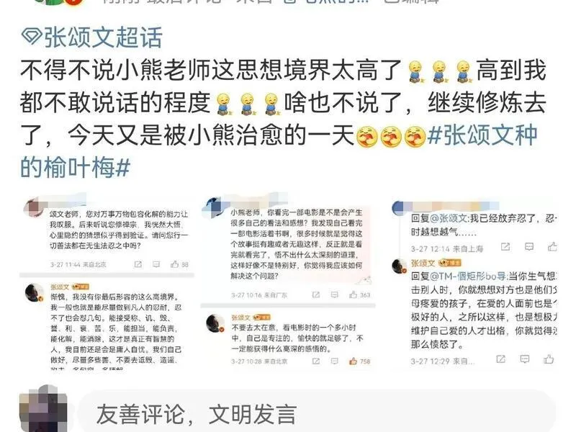The image size is (576, 432).
Task: Click comment icon on the 3-27 10:28 reply
Action: coord(334,361)
